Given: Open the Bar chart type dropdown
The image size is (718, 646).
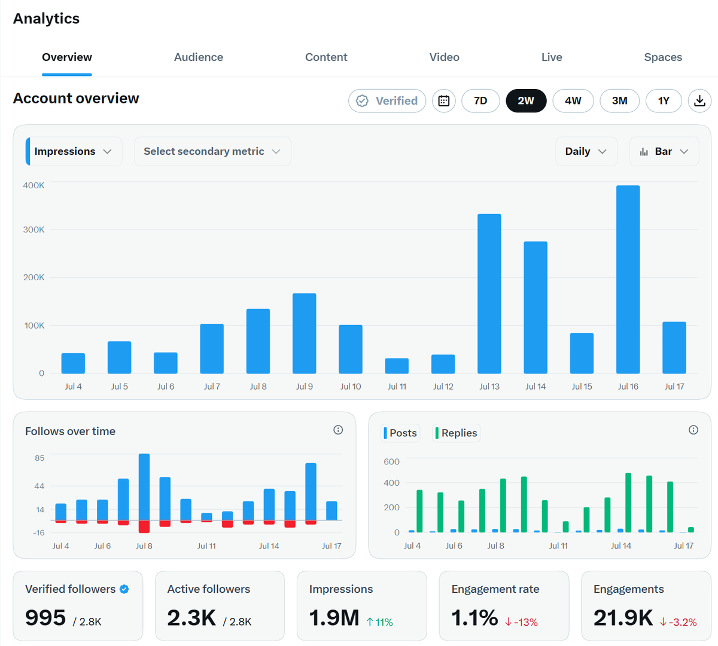Looking at the screenshot, I should pos(664,151).
